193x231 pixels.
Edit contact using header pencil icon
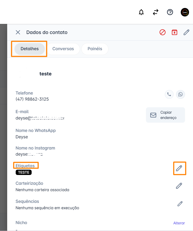coord(186,32)
